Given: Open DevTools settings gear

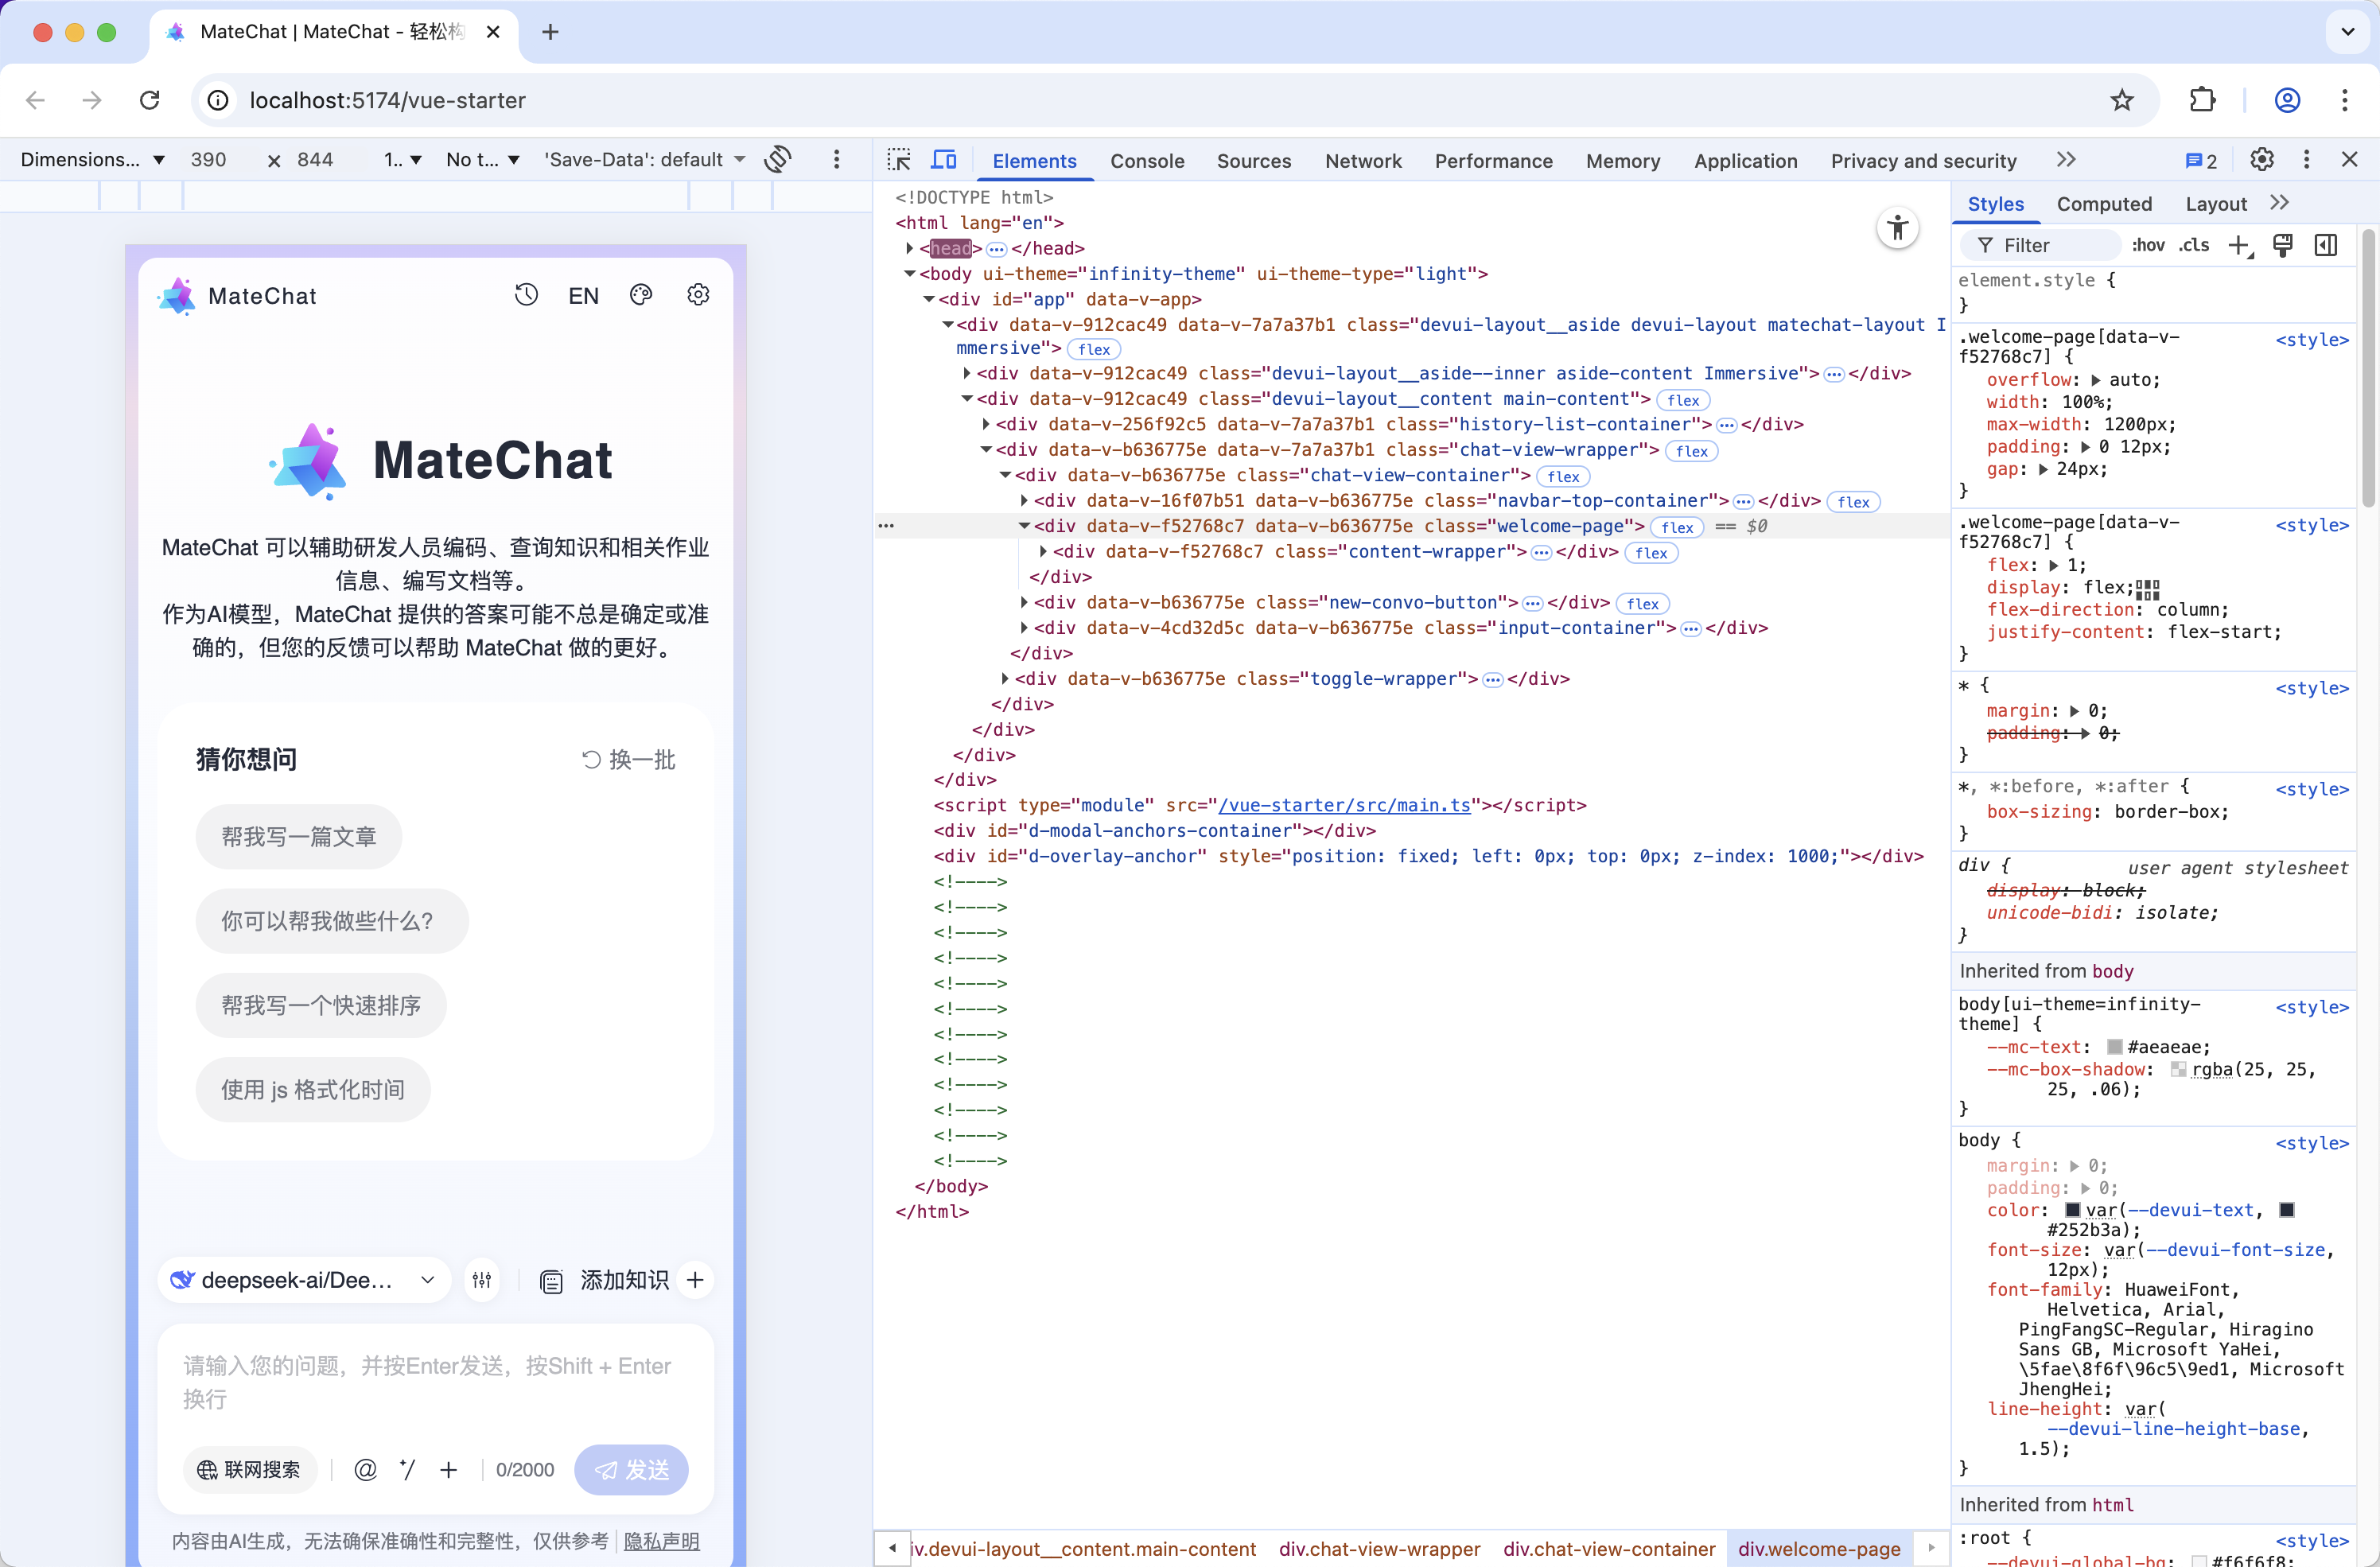Looking at the screenshot, I should [x=2261, y=160].
